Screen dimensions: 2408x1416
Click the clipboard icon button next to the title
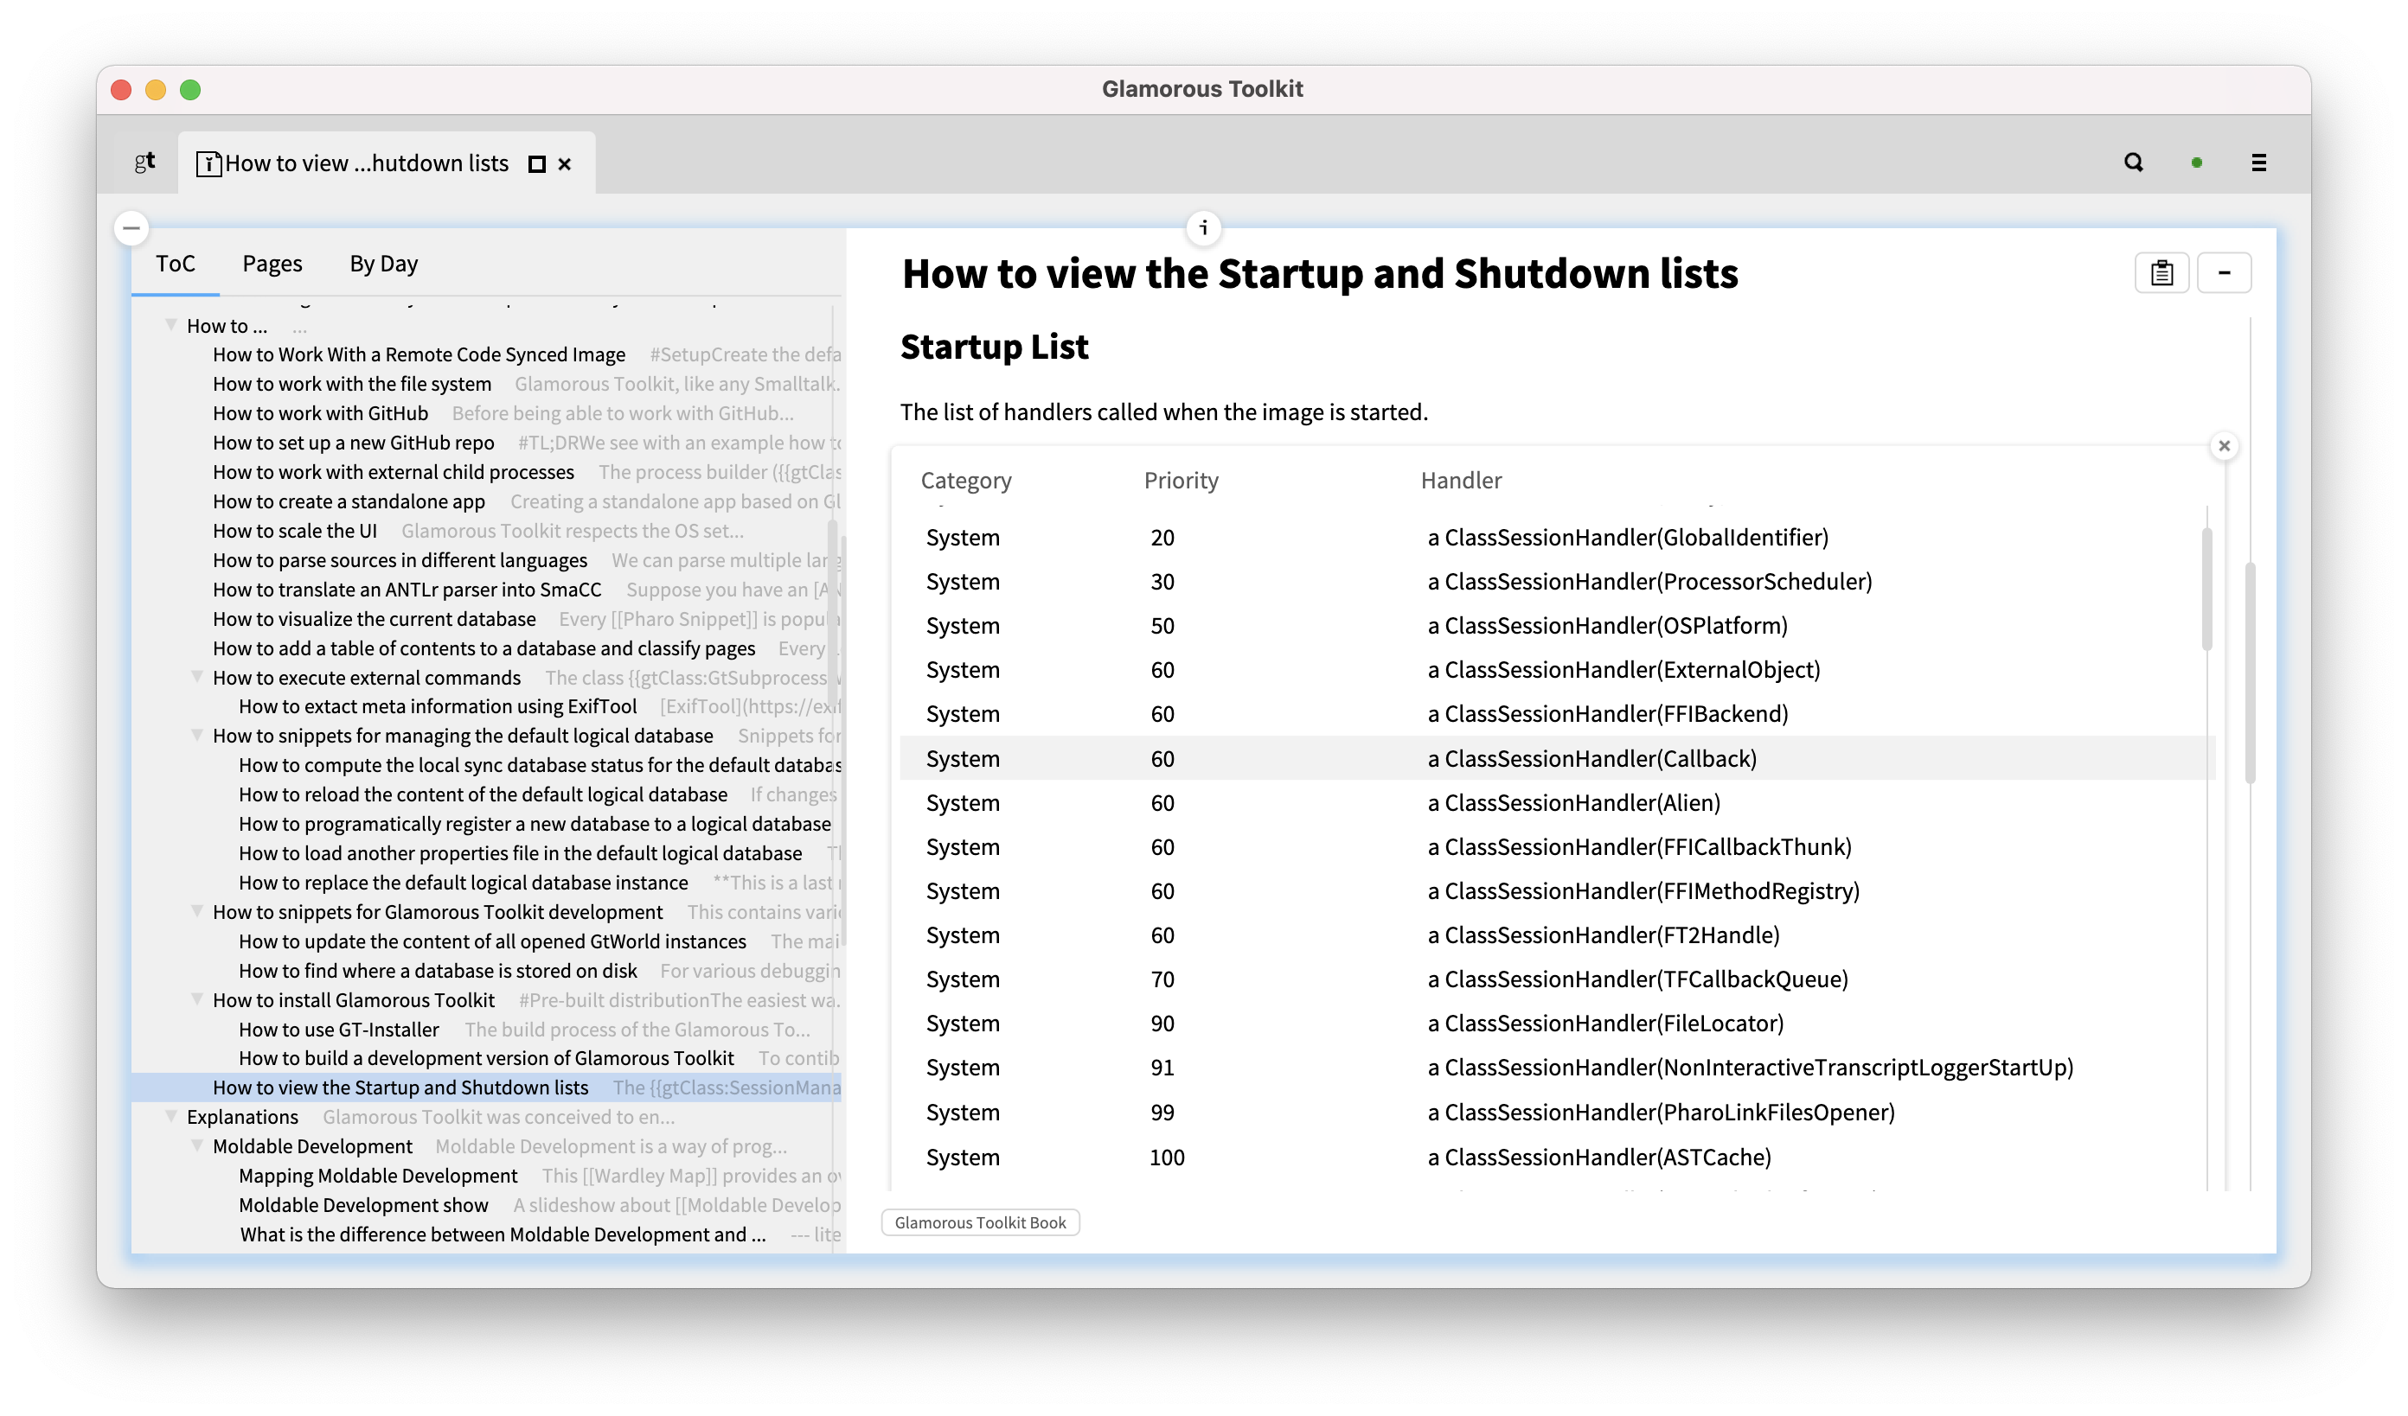(x=2161, y=273)
